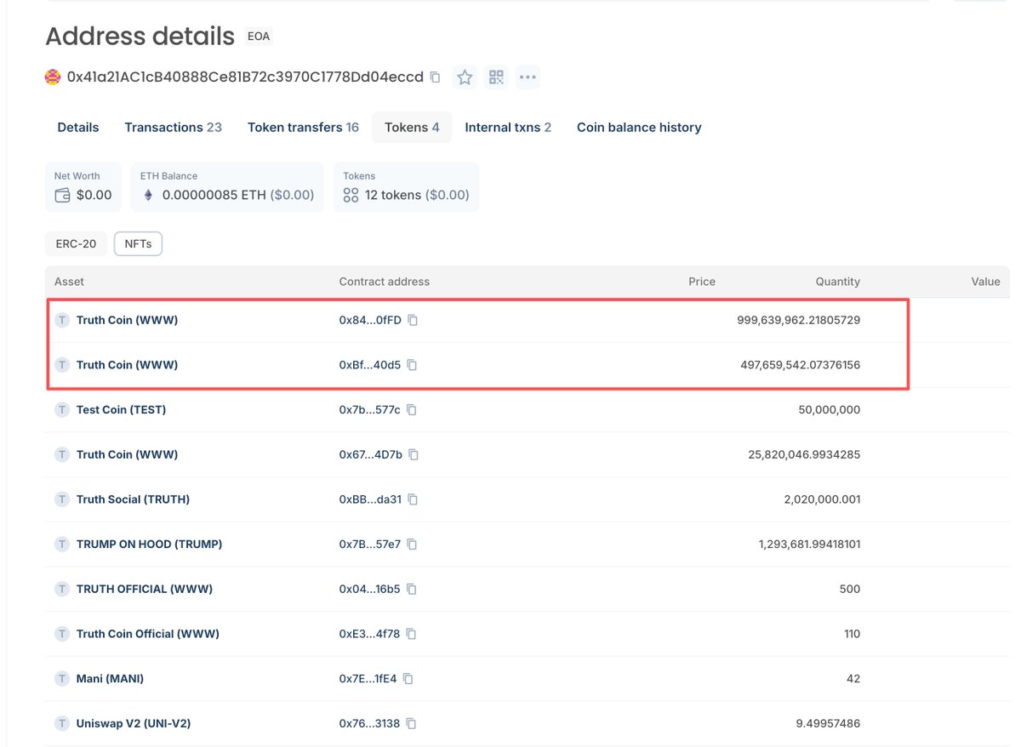Filter tokens by ERC-20
This screenshot has width=1021, height=747.
coord(76,244)
